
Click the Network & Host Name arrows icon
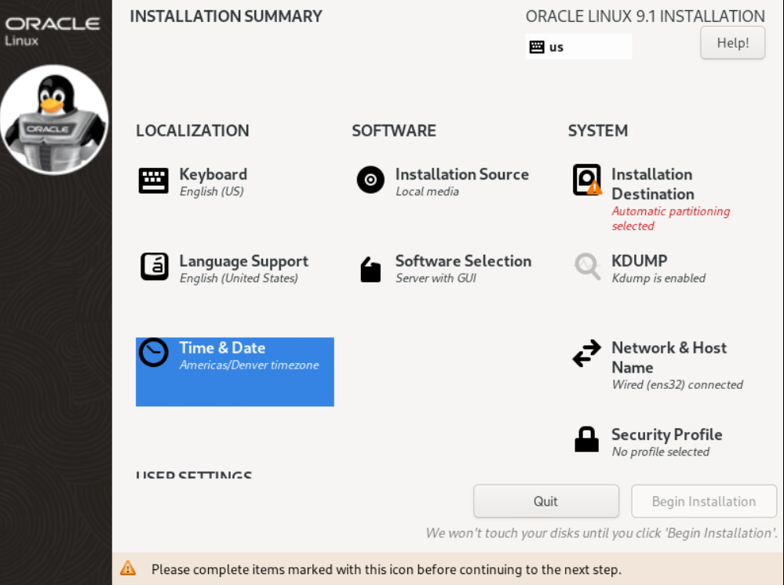pyautogui.click(x=587, y=354)
